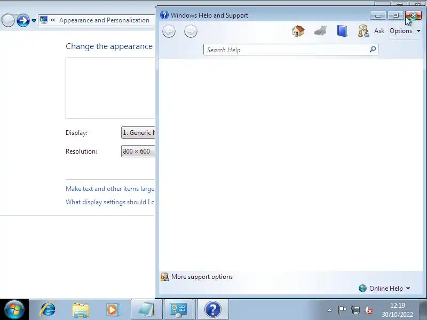Open More support options link
Viewport: 427px width, 320px height.
pos(202,277)
